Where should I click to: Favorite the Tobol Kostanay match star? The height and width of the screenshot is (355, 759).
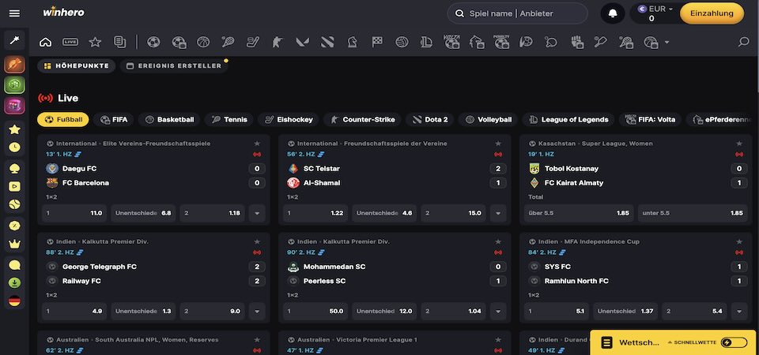tap(739, 144)
